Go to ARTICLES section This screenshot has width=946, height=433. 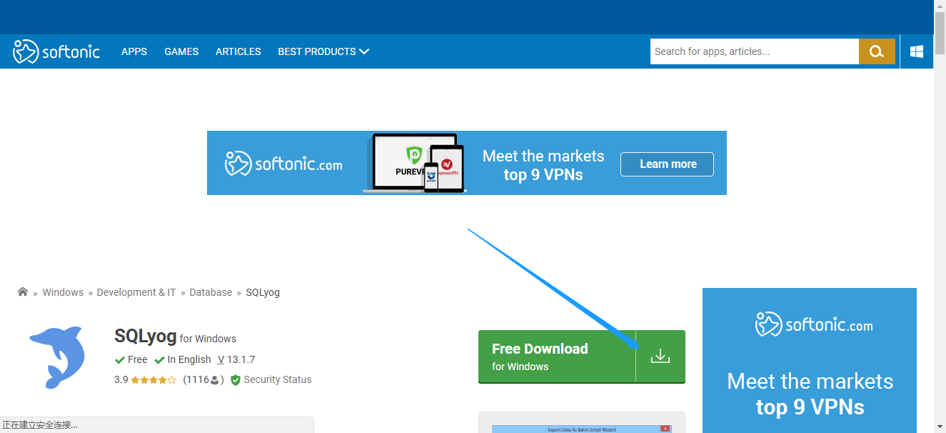pyautogui.click(x=238, y=51)
